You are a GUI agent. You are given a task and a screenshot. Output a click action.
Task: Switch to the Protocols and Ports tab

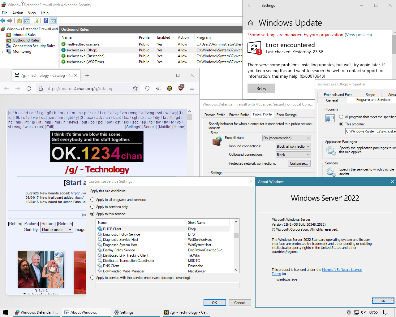coord(338,95)
